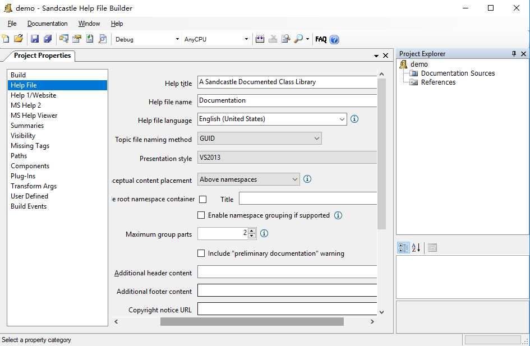The width and height of the screenshot is (530, 346).
Task: Click the Build project toolbar icon
Action: pos(260,39)
